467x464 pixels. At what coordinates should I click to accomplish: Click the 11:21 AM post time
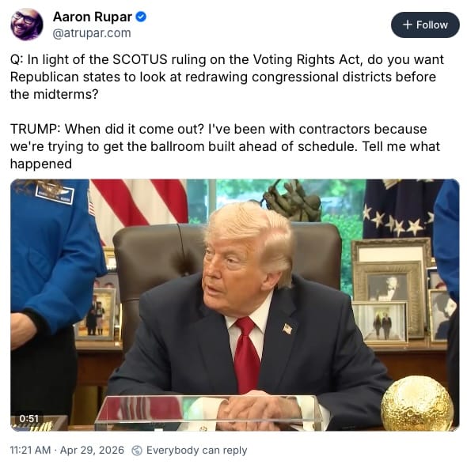coord(30,450)
